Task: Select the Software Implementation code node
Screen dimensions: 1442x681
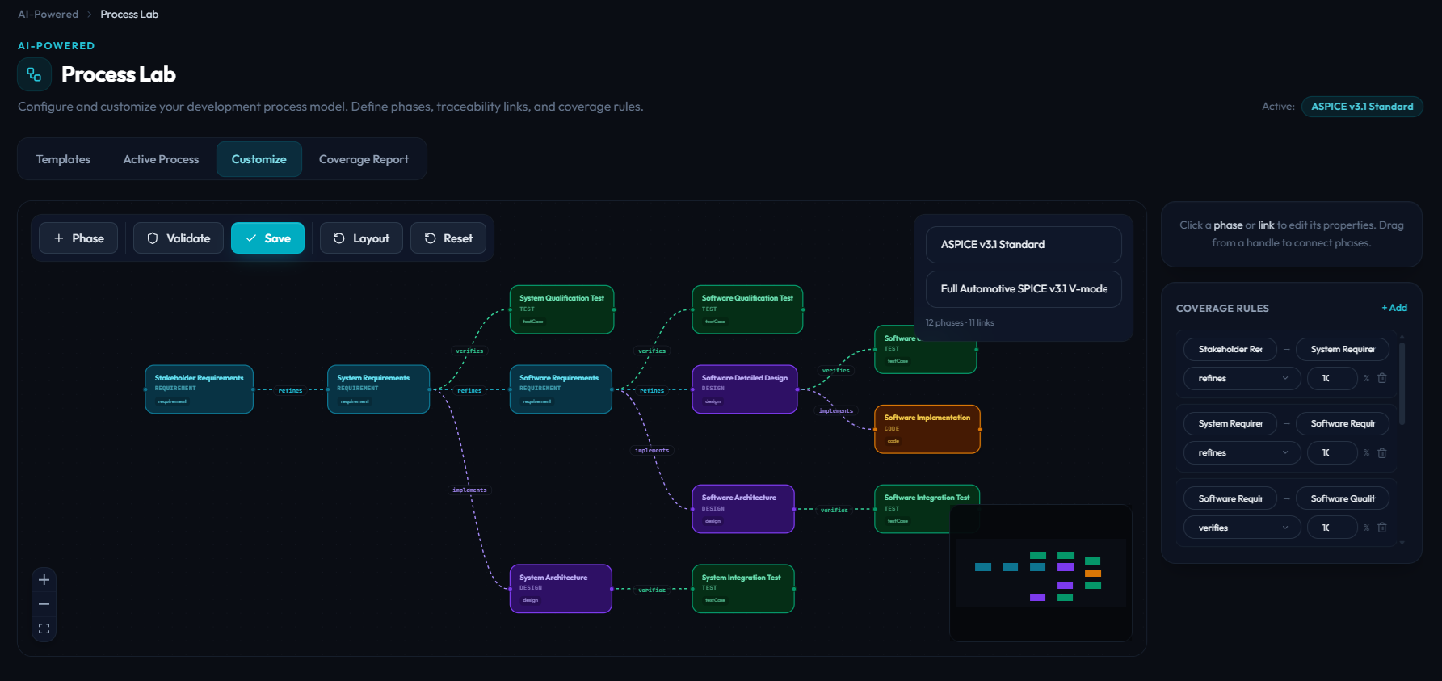Action: coord(927,429)
